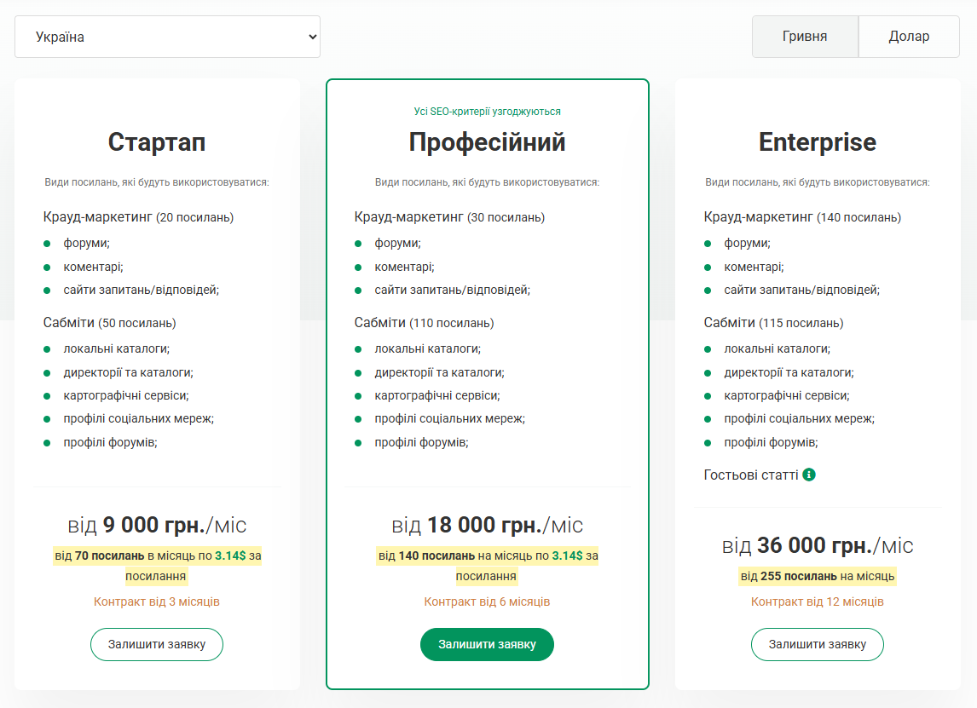Click Контракт від 3 місяців text
Screen dimensions: 977x708
157,602
